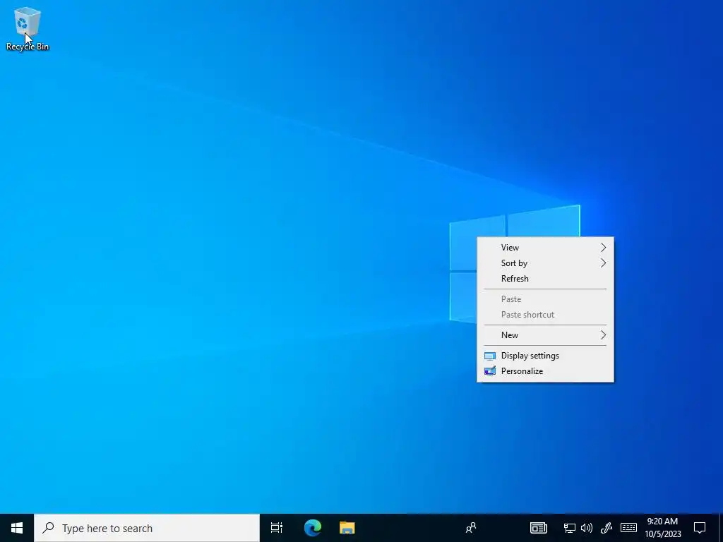Open the Windows Ink Workspace pen icon

606,528
